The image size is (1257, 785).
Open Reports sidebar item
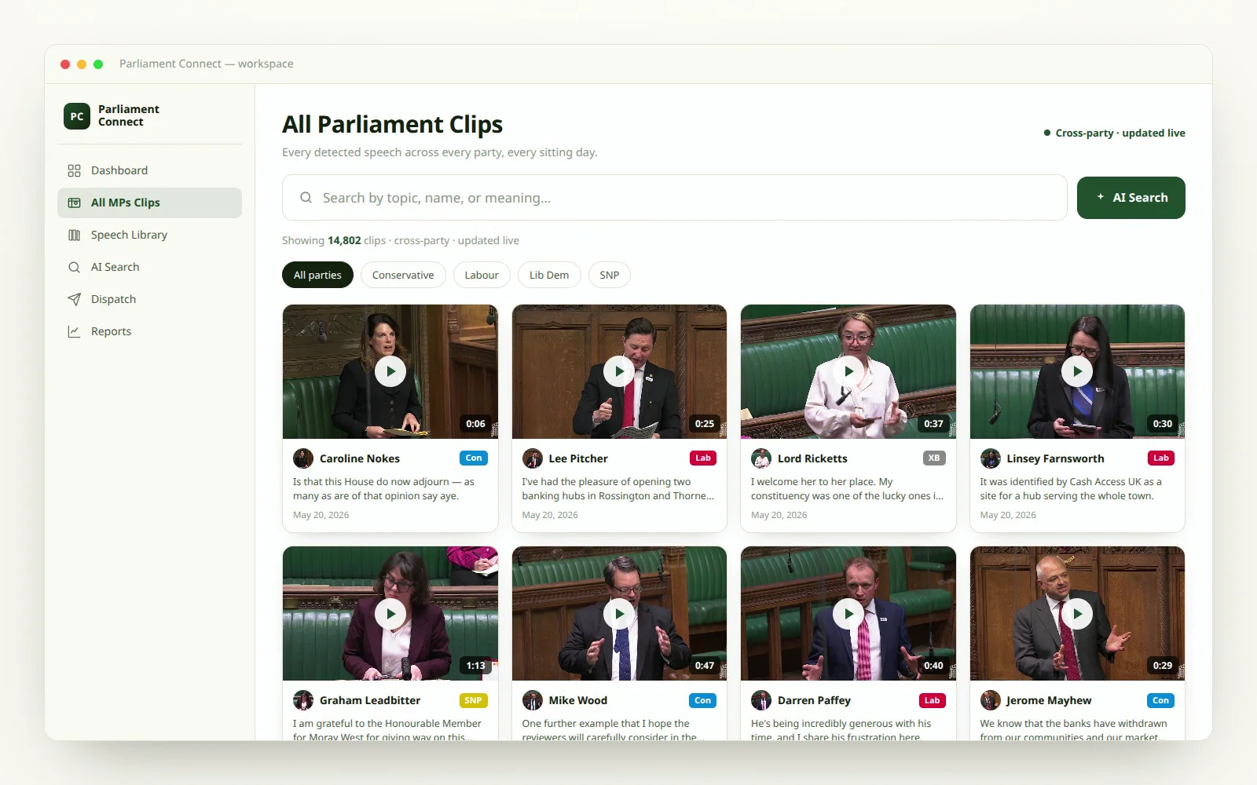(x=149, y=331)
